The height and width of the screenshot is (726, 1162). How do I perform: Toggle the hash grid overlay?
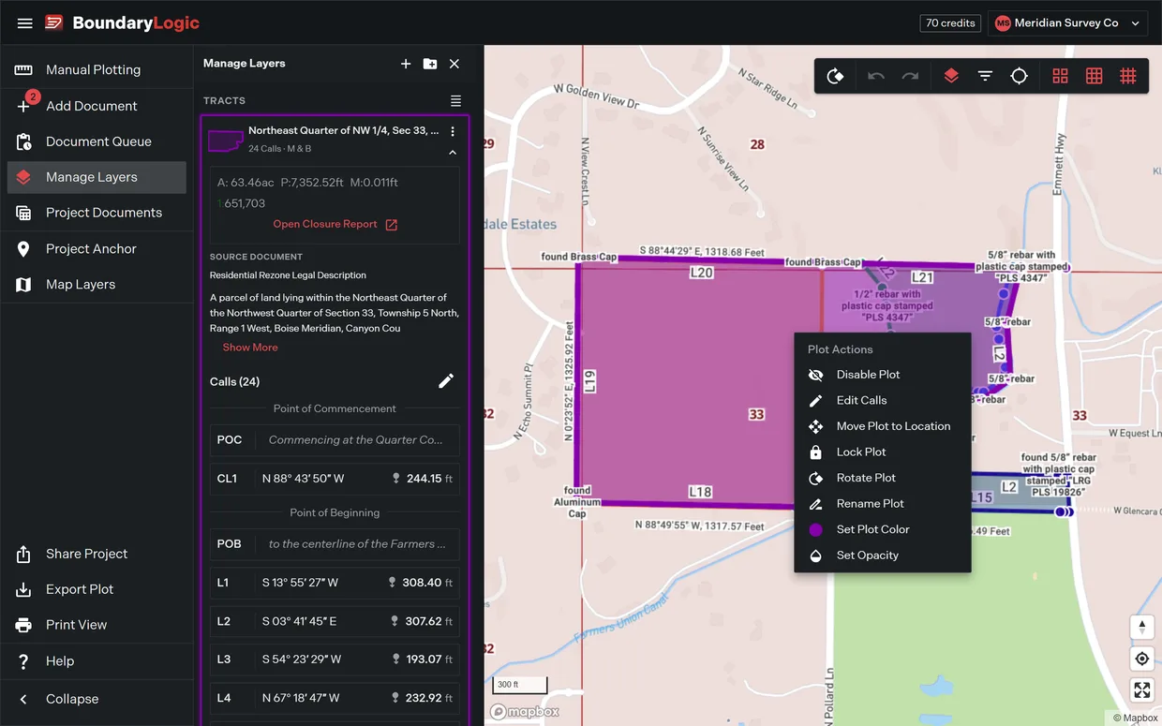pyautogui.click(x=1128, y=76)
